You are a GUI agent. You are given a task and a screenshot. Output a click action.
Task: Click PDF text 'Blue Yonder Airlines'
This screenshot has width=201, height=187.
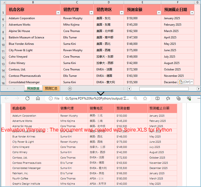(x=24, y=137)
